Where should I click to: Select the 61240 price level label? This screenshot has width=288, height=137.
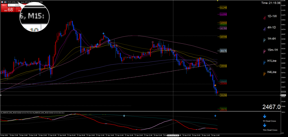click(224, 8)
